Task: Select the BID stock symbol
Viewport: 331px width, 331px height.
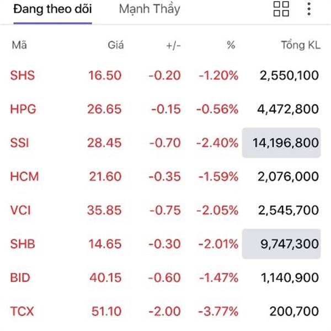Action: pos(20,277)
